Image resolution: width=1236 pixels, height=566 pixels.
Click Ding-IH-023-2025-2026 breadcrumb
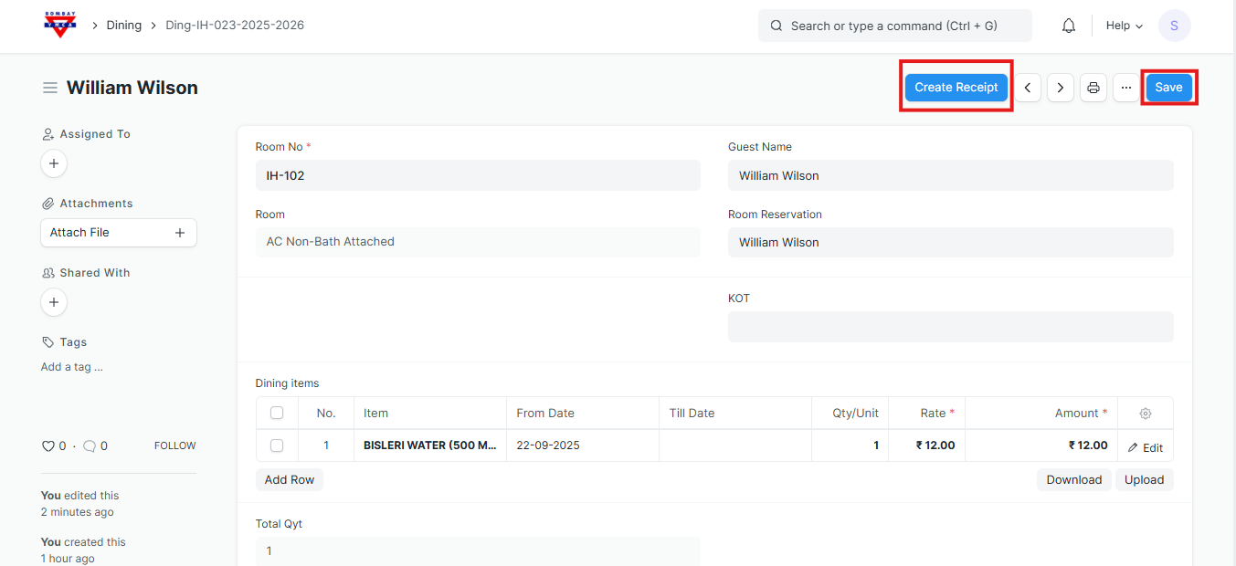click(x=235, y=26)
